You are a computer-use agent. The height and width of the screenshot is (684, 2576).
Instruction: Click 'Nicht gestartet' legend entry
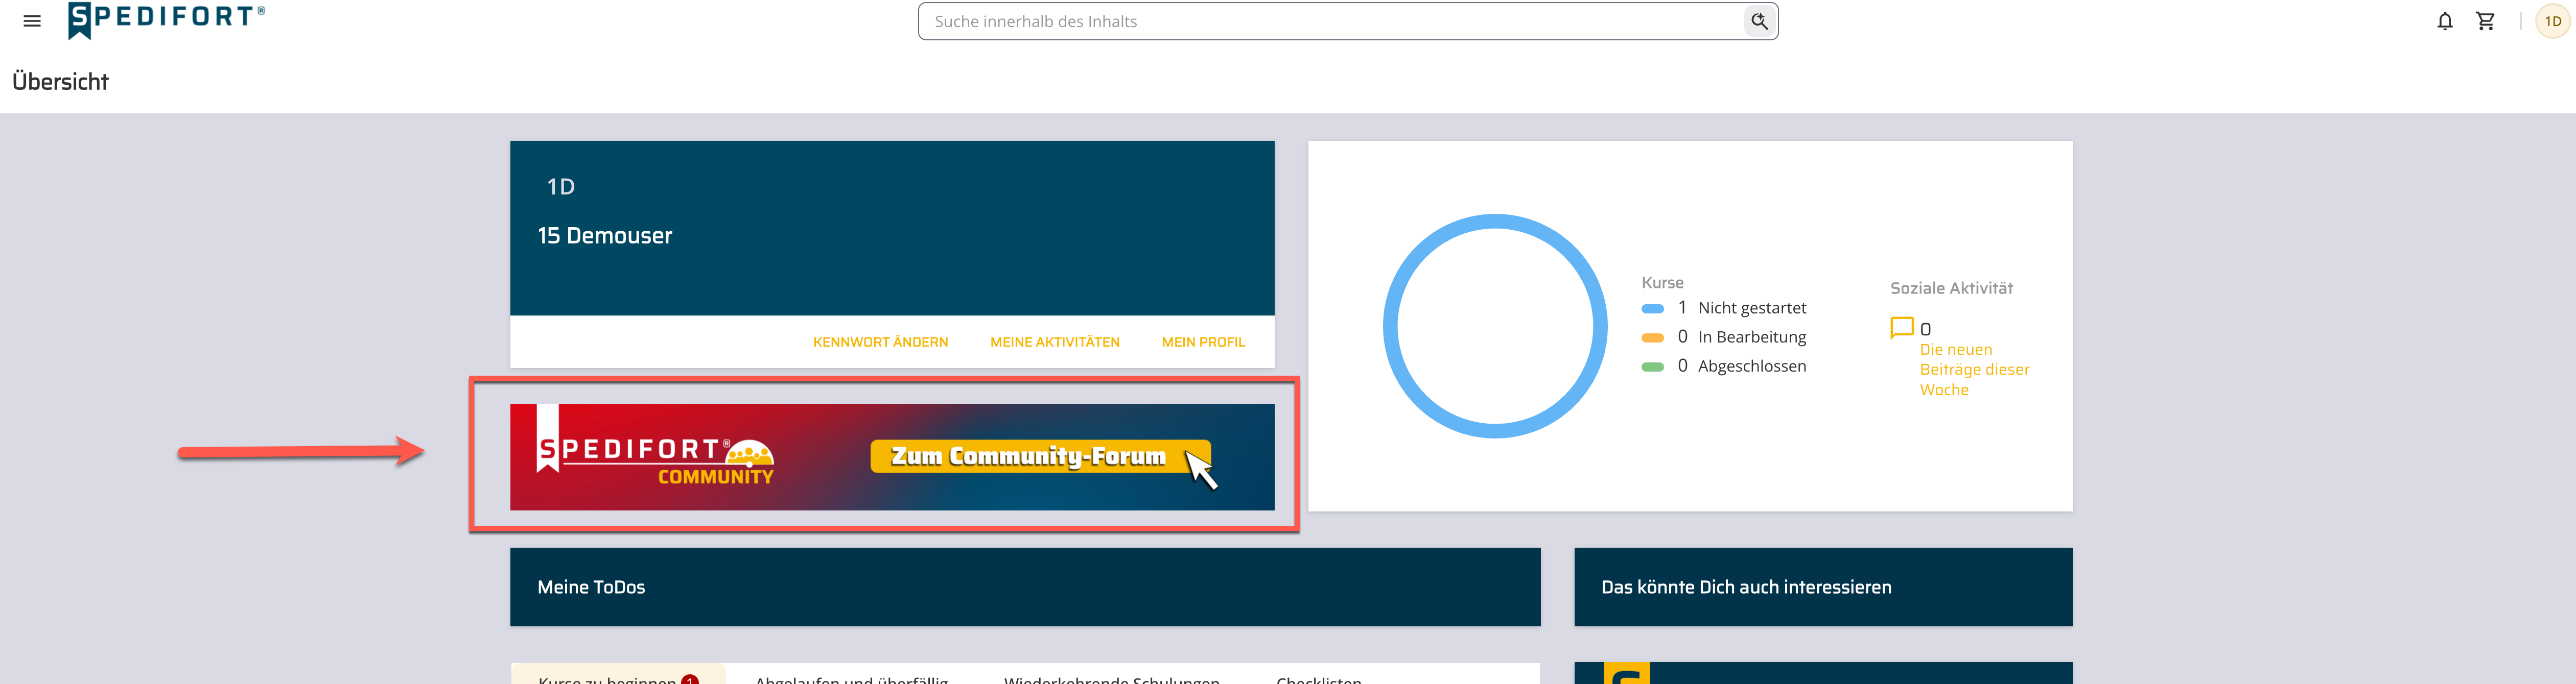coord(1751,308)
